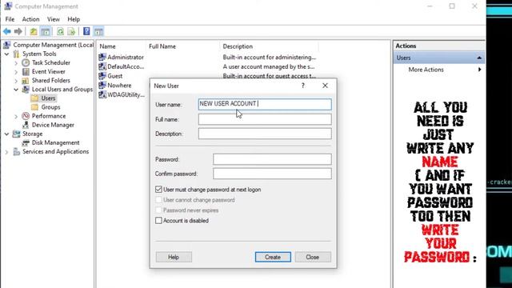This screenshot has width=512, height=288.
Task: Toggle the Show/Hide Console Tree icon
Action: pos(46,31)
